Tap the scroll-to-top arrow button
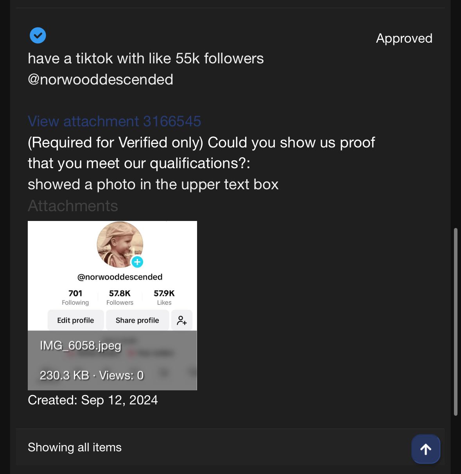The image size is (461, 474). [x=426, y=449]
